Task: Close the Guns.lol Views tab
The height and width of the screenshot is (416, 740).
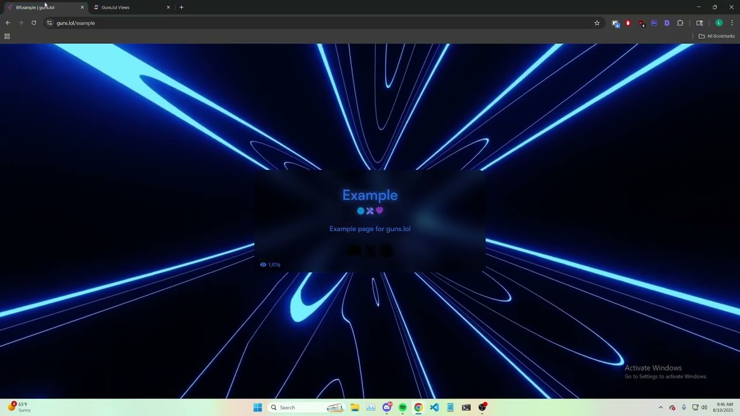Action: [168, 8]
